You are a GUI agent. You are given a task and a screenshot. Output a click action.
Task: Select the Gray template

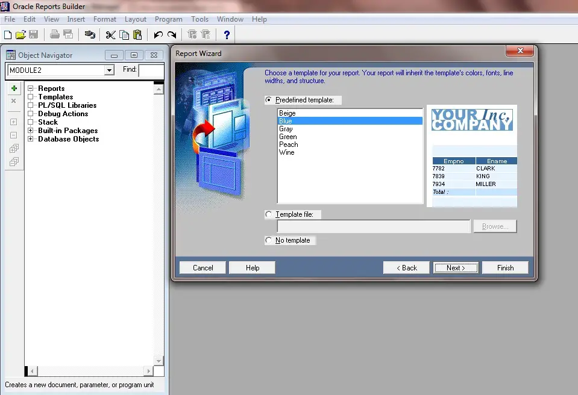(x=350, y=129)
